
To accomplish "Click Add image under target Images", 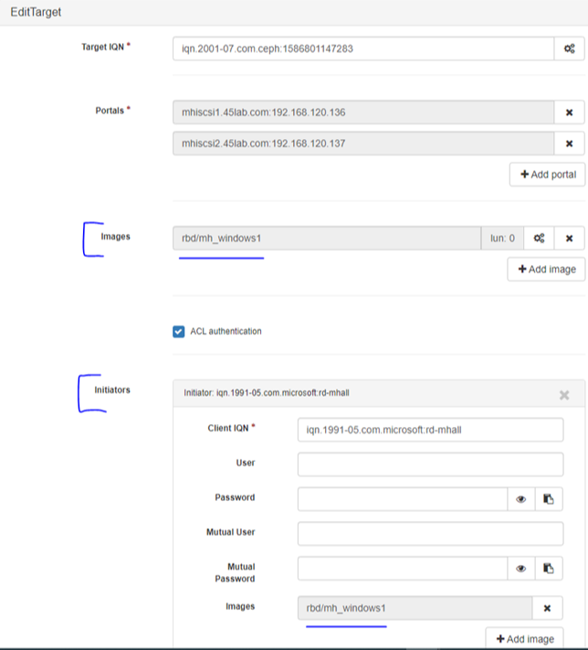I will click(546, 270).
